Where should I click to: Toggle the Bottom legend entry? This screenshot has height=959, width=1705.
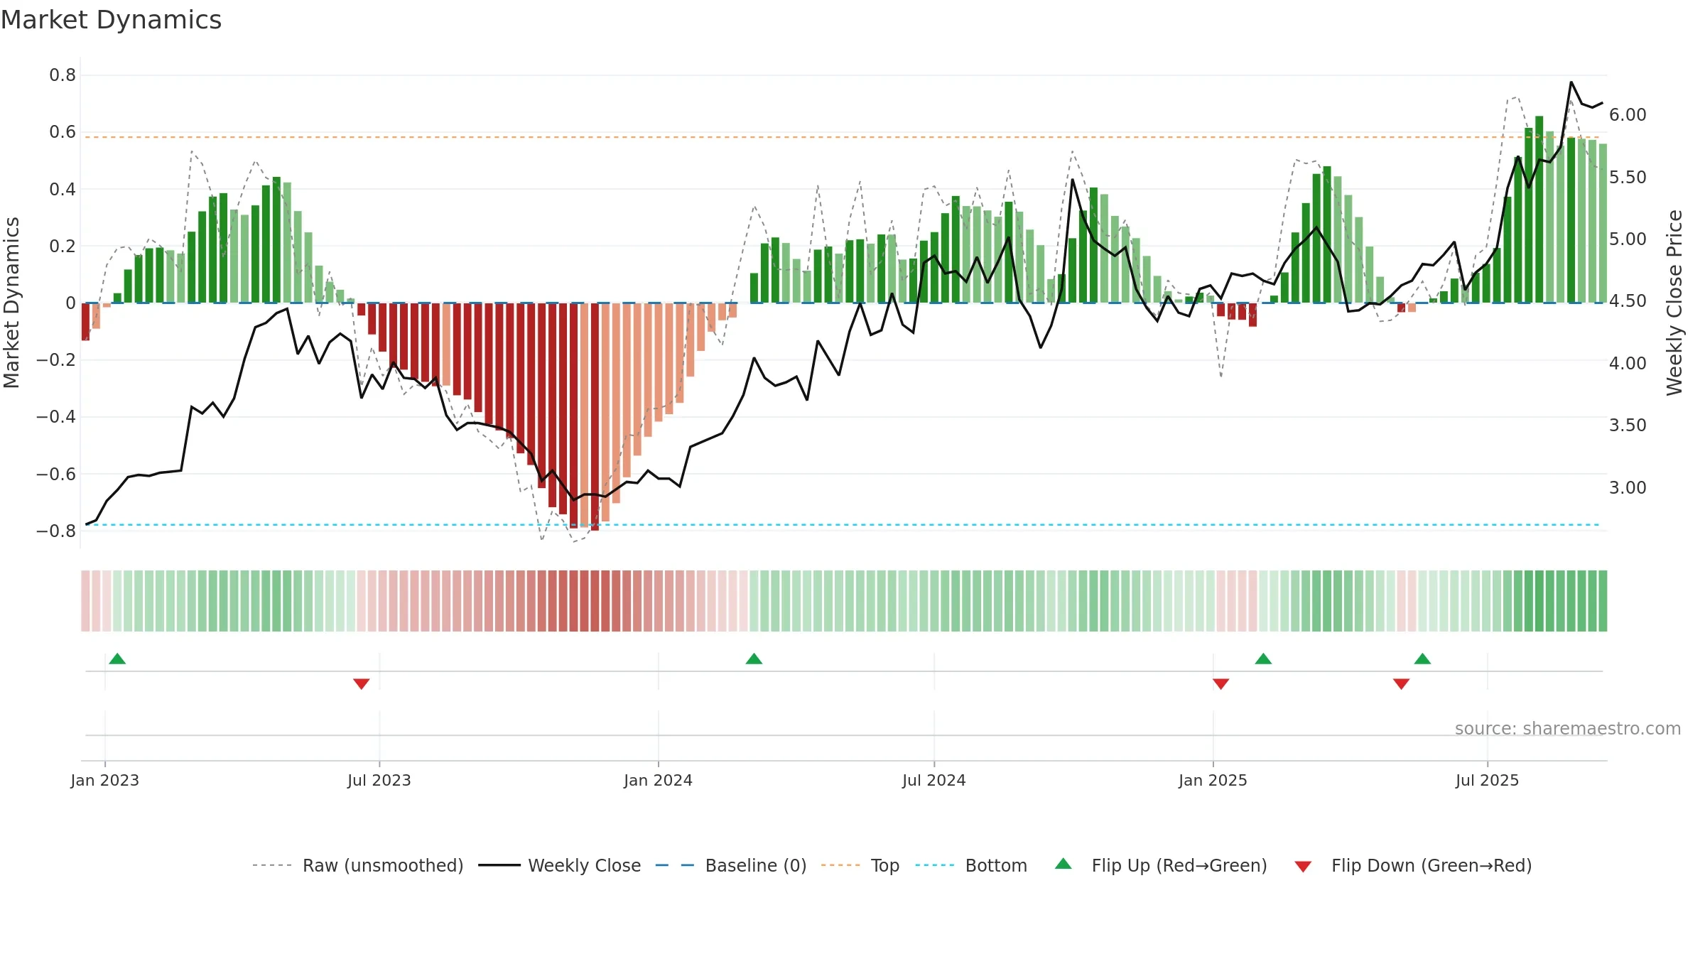pyautogui.click(x=971, y=865)
